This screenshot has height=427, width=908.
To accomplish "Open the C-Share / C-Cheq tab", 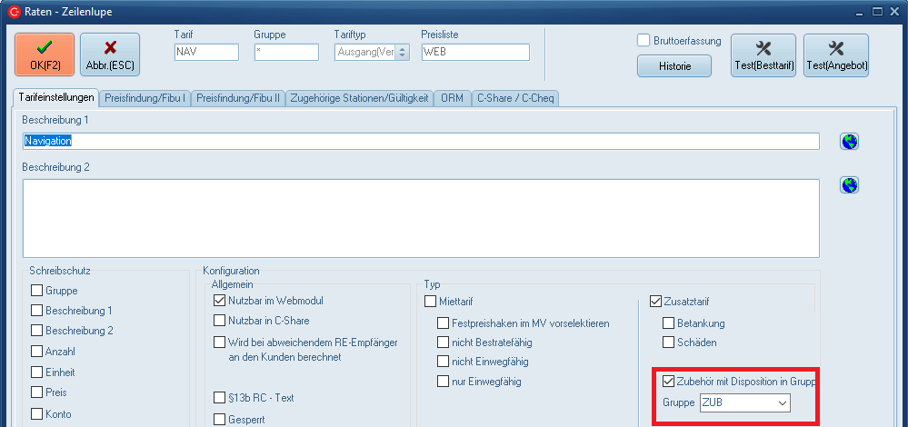I will [515, 98].
